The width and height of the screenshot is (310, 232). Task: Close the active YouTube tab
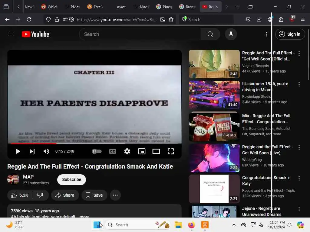point(217,7)
